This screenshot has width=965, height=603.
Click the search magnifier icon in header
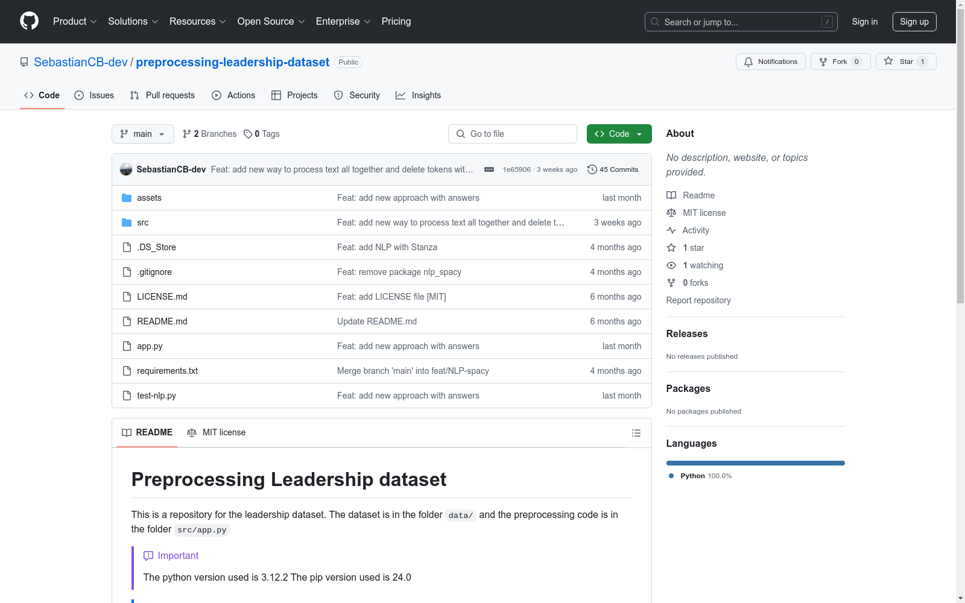point(655,22)
